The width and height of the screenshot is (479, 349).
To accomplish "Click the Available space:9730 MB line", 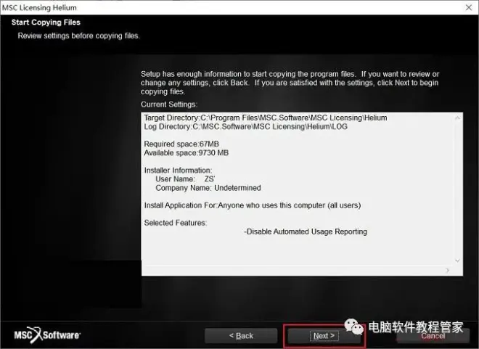I will pyautogui.click(x=186, y=153).
